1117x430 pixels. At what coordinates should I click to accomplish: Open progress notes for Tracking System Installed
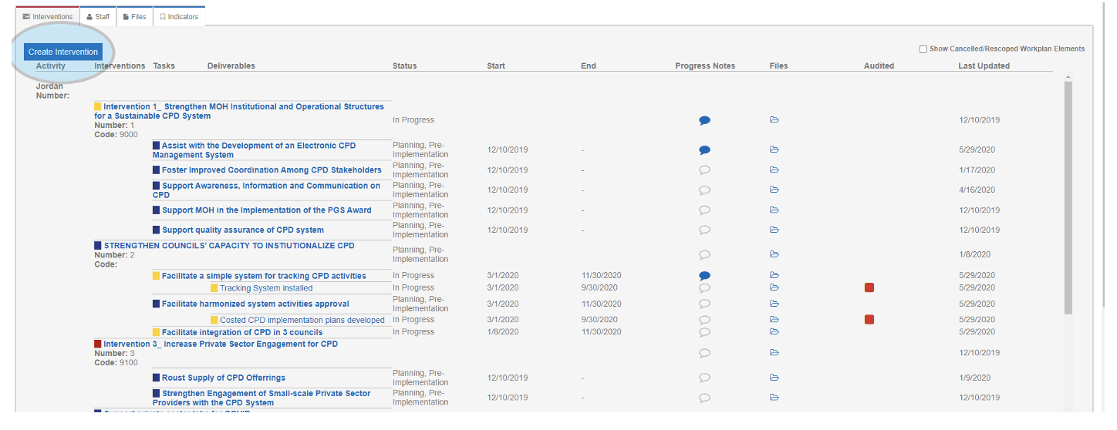[704, 288]
